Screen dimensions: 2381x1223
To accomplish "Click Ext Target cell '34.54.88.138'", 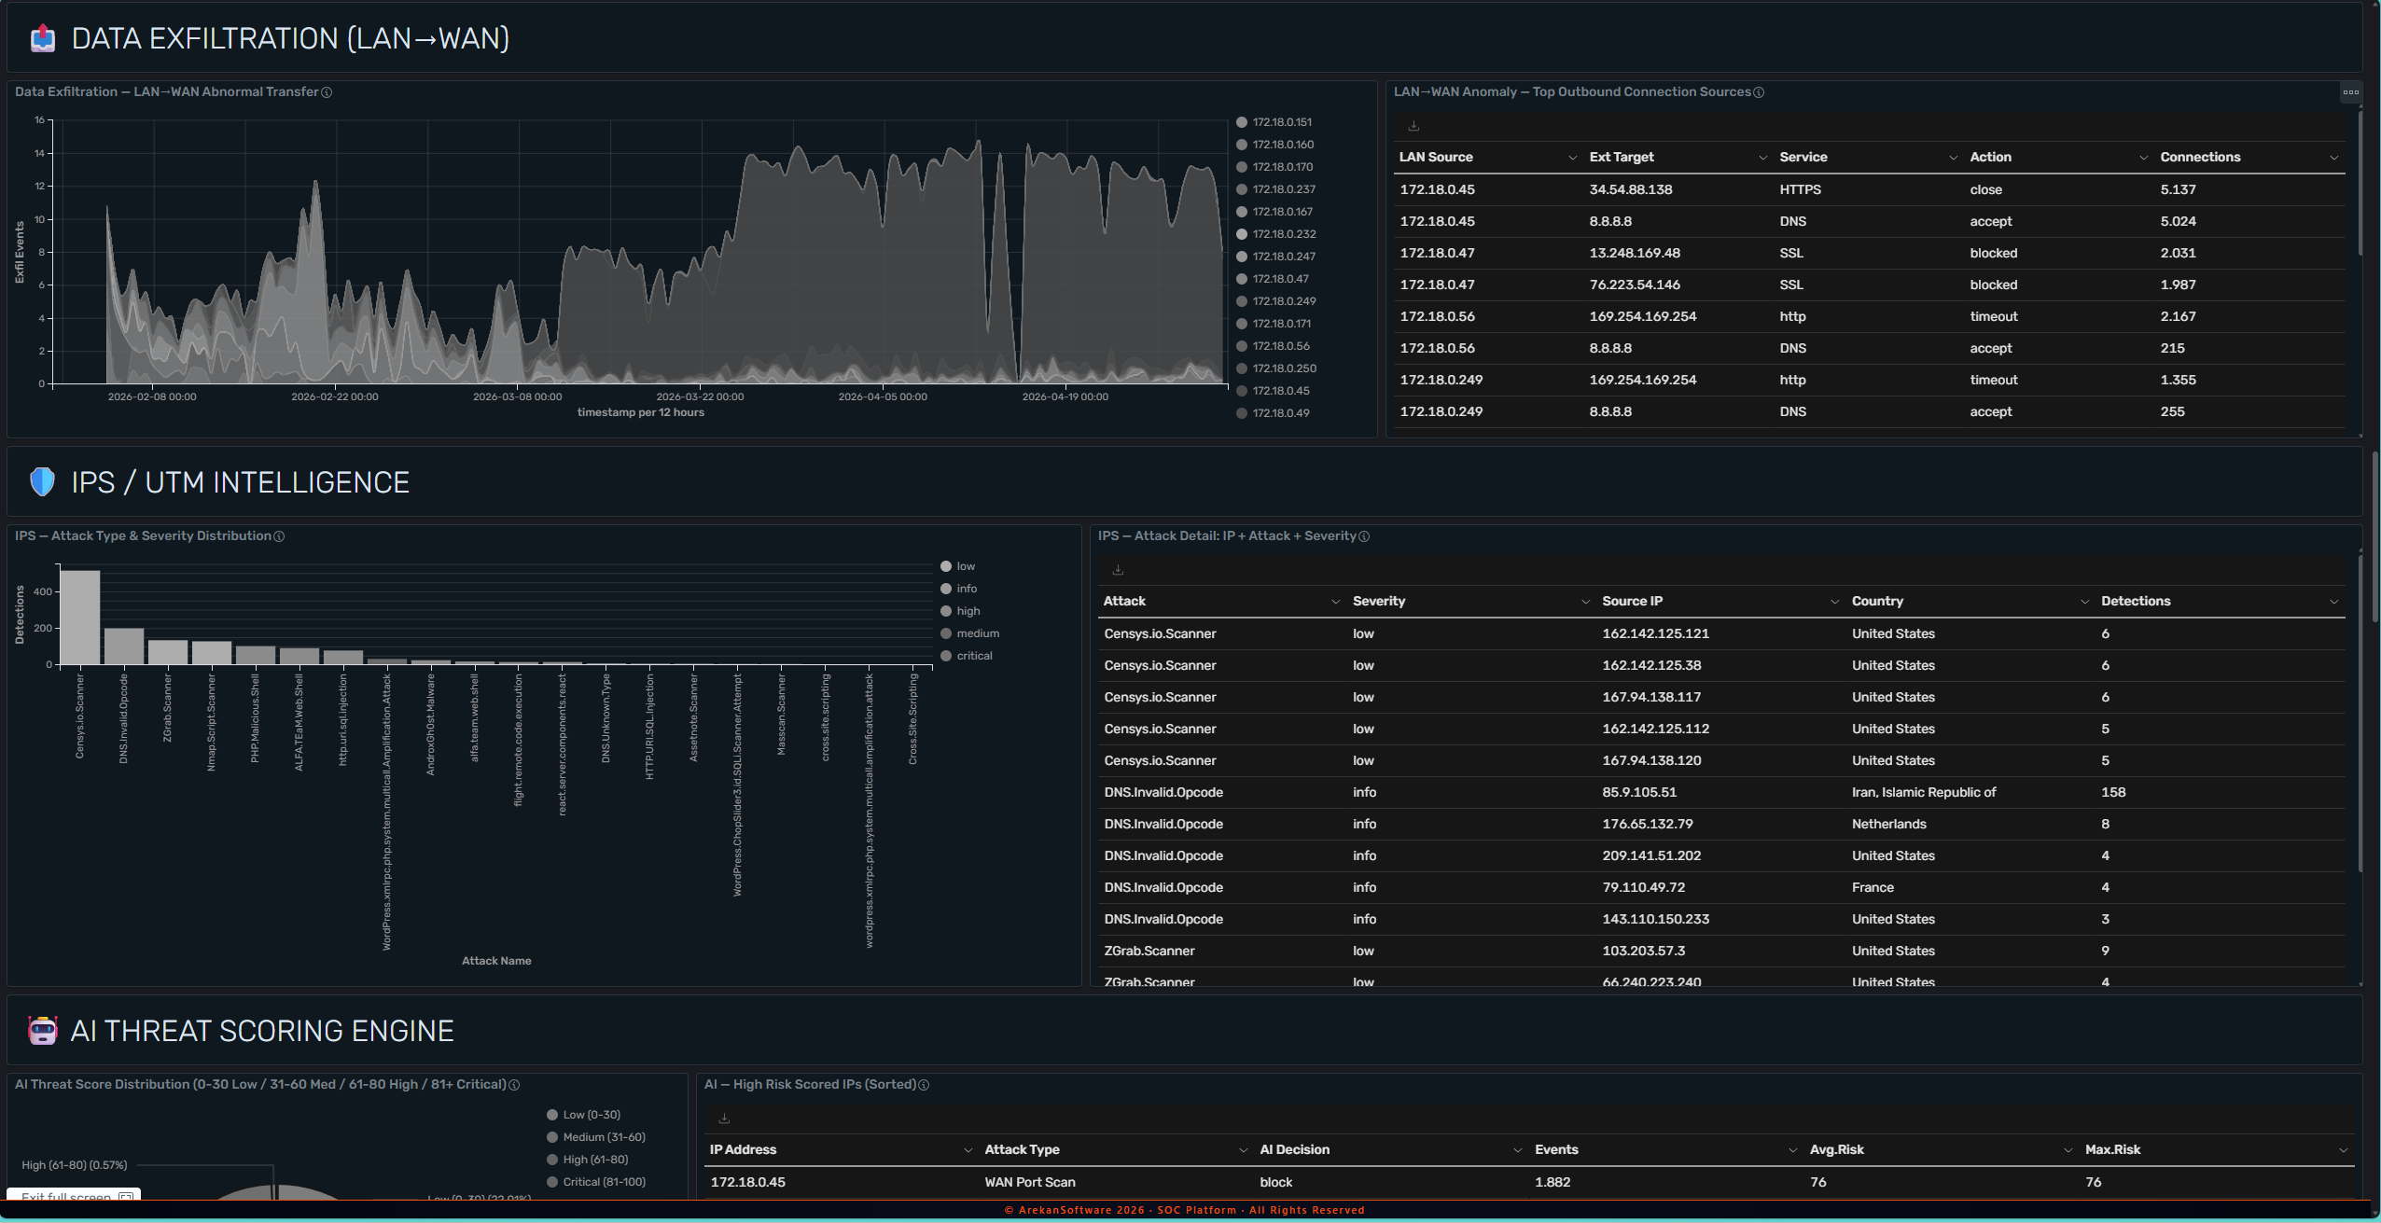I will click(1630, 189).
